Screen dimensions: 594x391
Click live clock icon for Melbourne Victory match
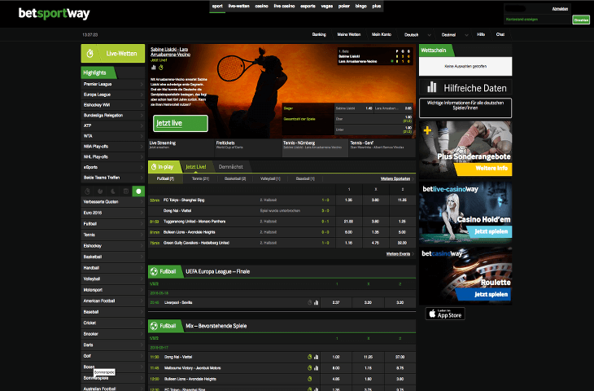[310, 368]
